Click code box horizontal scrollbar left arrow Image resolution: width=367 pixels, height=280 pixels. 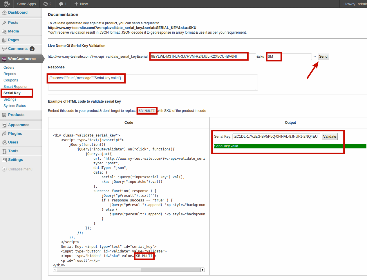pos(55,270)
